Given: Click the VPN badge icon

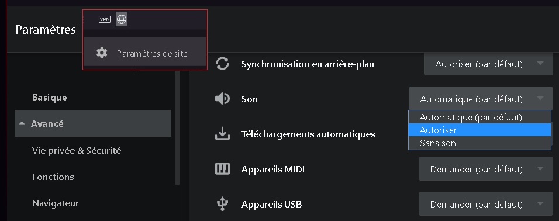Looking at the screenshot, I should click(x=105, y=19).
